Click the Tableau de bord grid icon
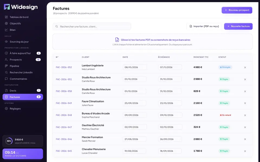260x162 pixels. pos(6,17)
